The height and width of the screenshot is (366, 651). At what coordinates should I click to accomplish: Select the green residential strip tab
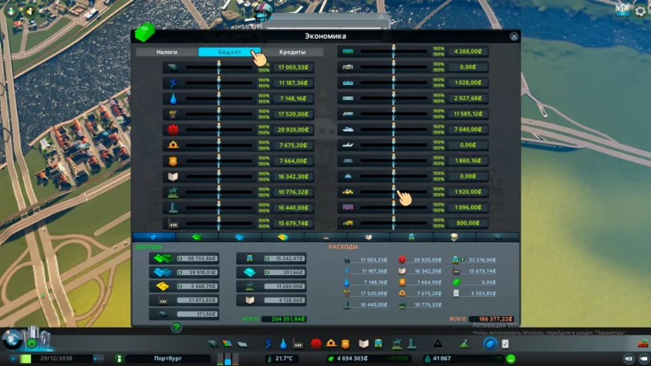(197, 237)
